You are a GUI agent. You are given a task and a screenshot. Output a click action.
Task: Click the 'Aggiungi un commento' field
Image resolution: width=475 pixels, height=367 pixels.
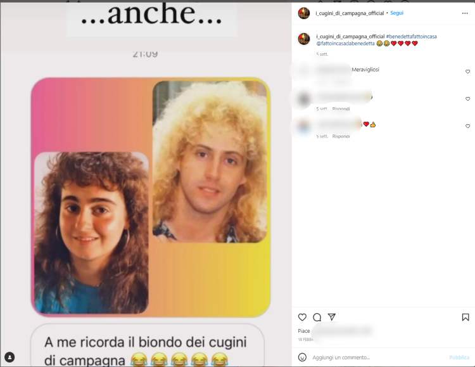(x=376, y=357)
